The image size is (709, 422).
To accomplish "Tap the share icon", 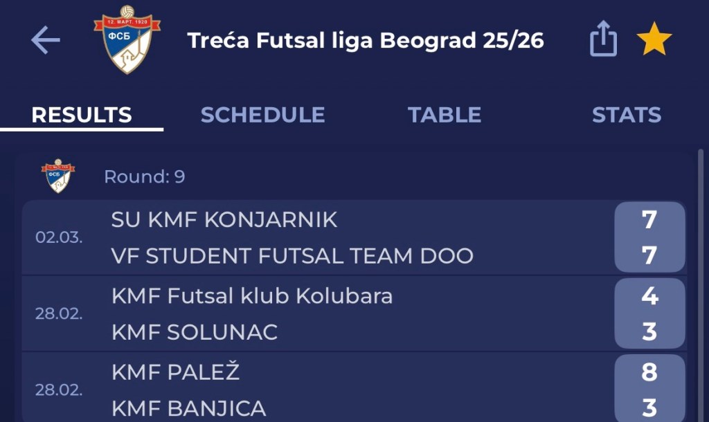I will [603, 39].
